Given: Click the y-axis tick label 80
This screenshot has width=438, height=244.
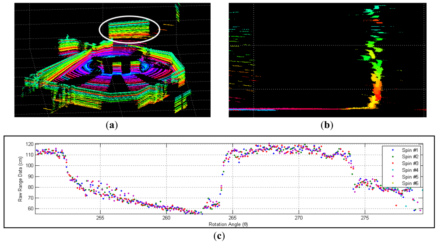Looking at the screenshot, I should pos(31,187).
